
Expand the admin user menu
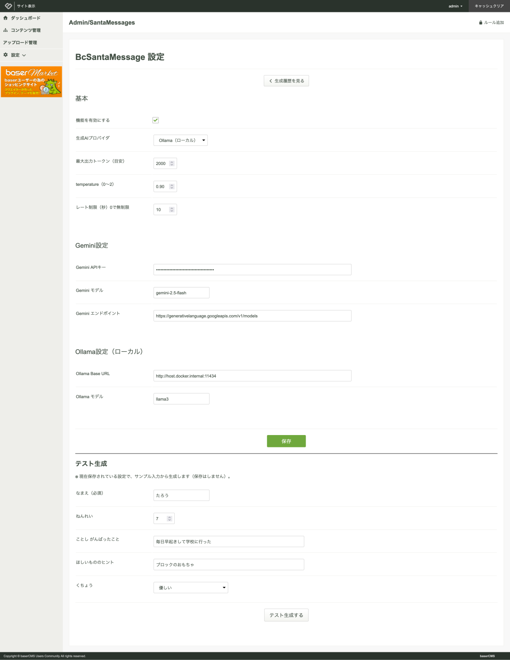point(455,6)
